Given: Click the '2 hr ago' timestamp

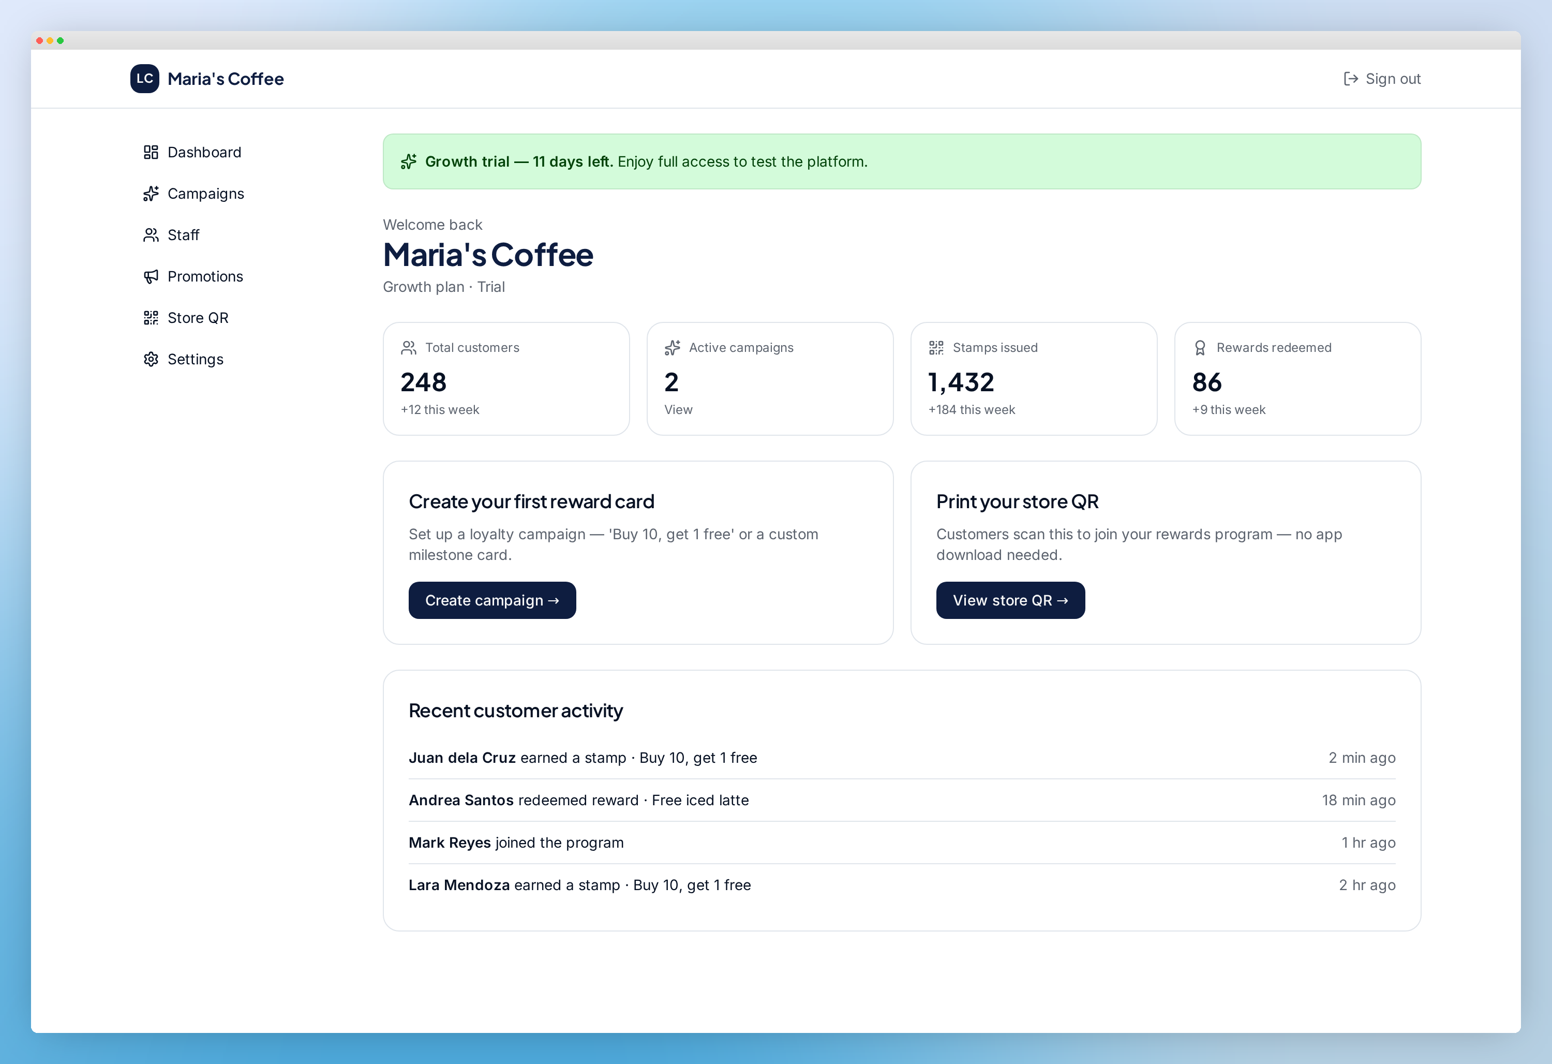Looking at the screenshot, I should (1367, 885).
